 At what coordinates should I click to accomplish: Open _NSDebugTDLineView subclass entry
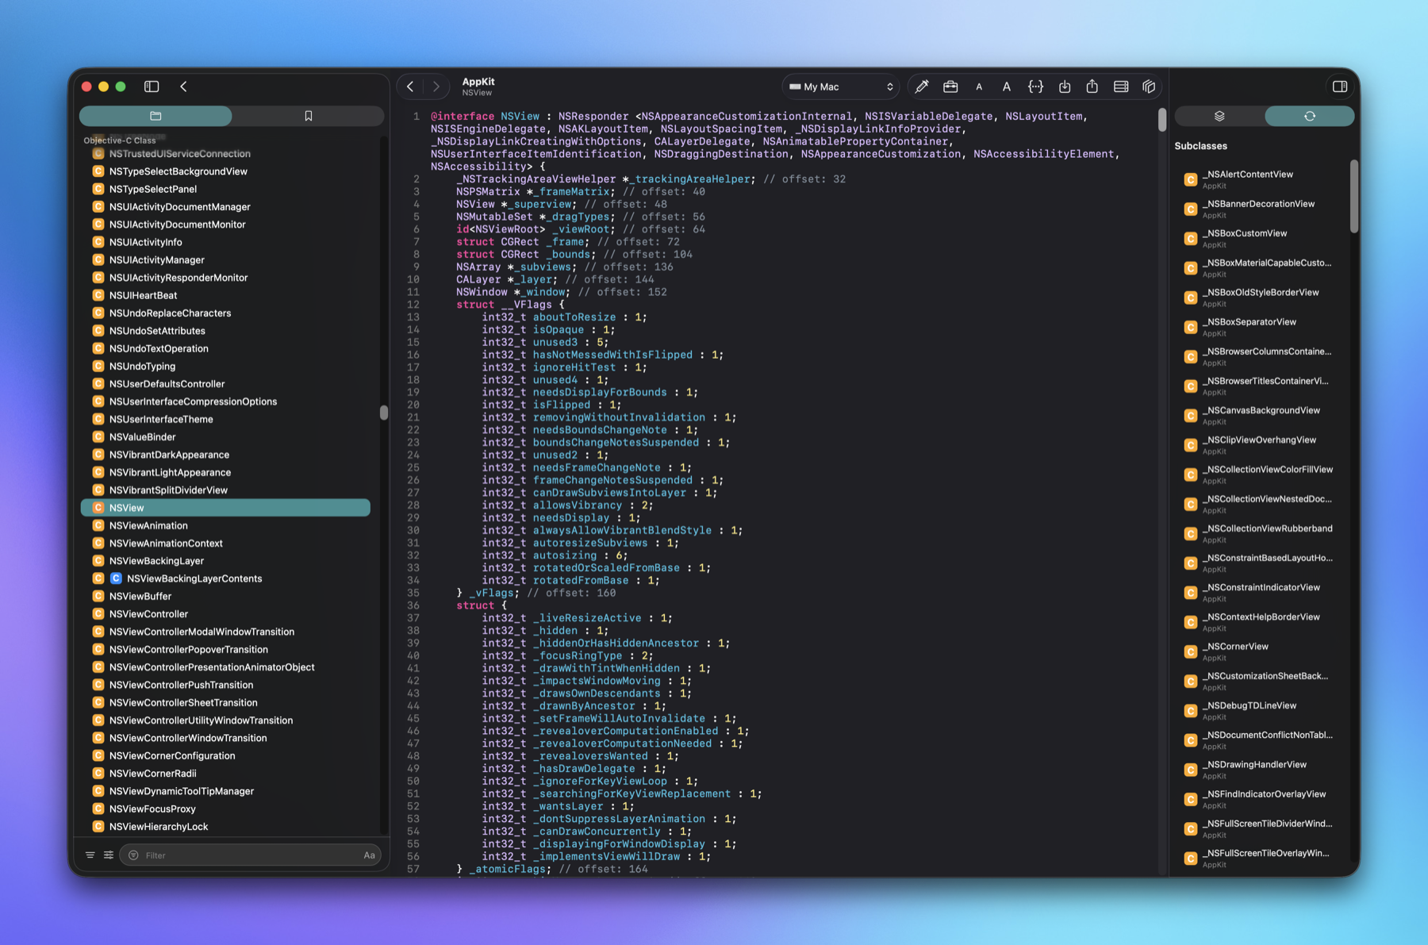point(1261,710)
